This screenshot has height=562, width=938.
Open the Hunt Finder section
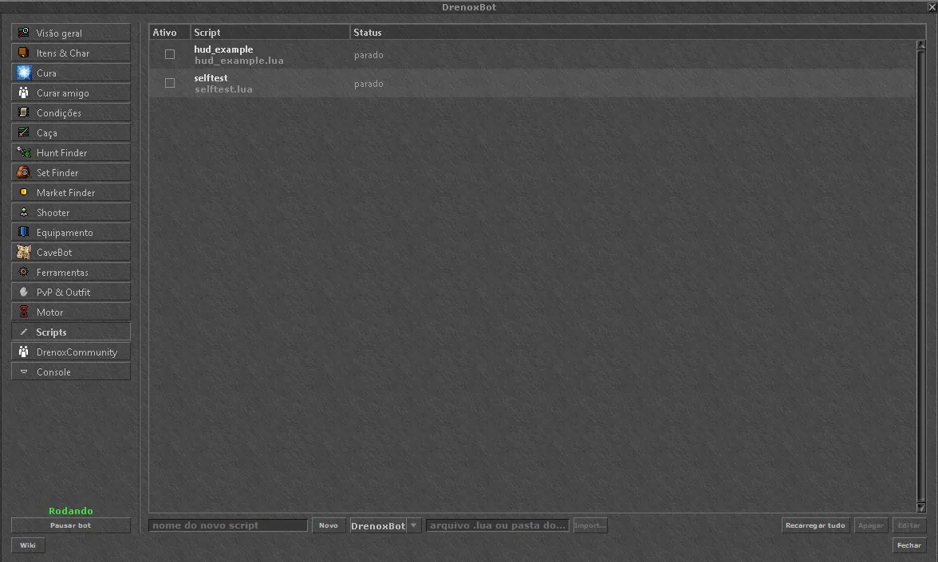point(70,152)
